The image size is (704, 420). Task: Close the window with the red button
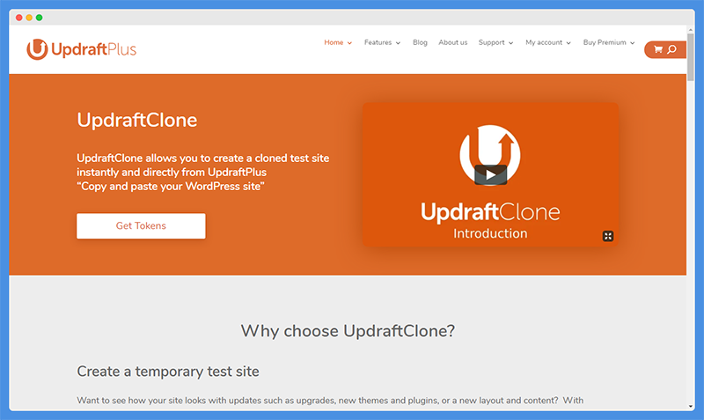click(x=18, y=18)
